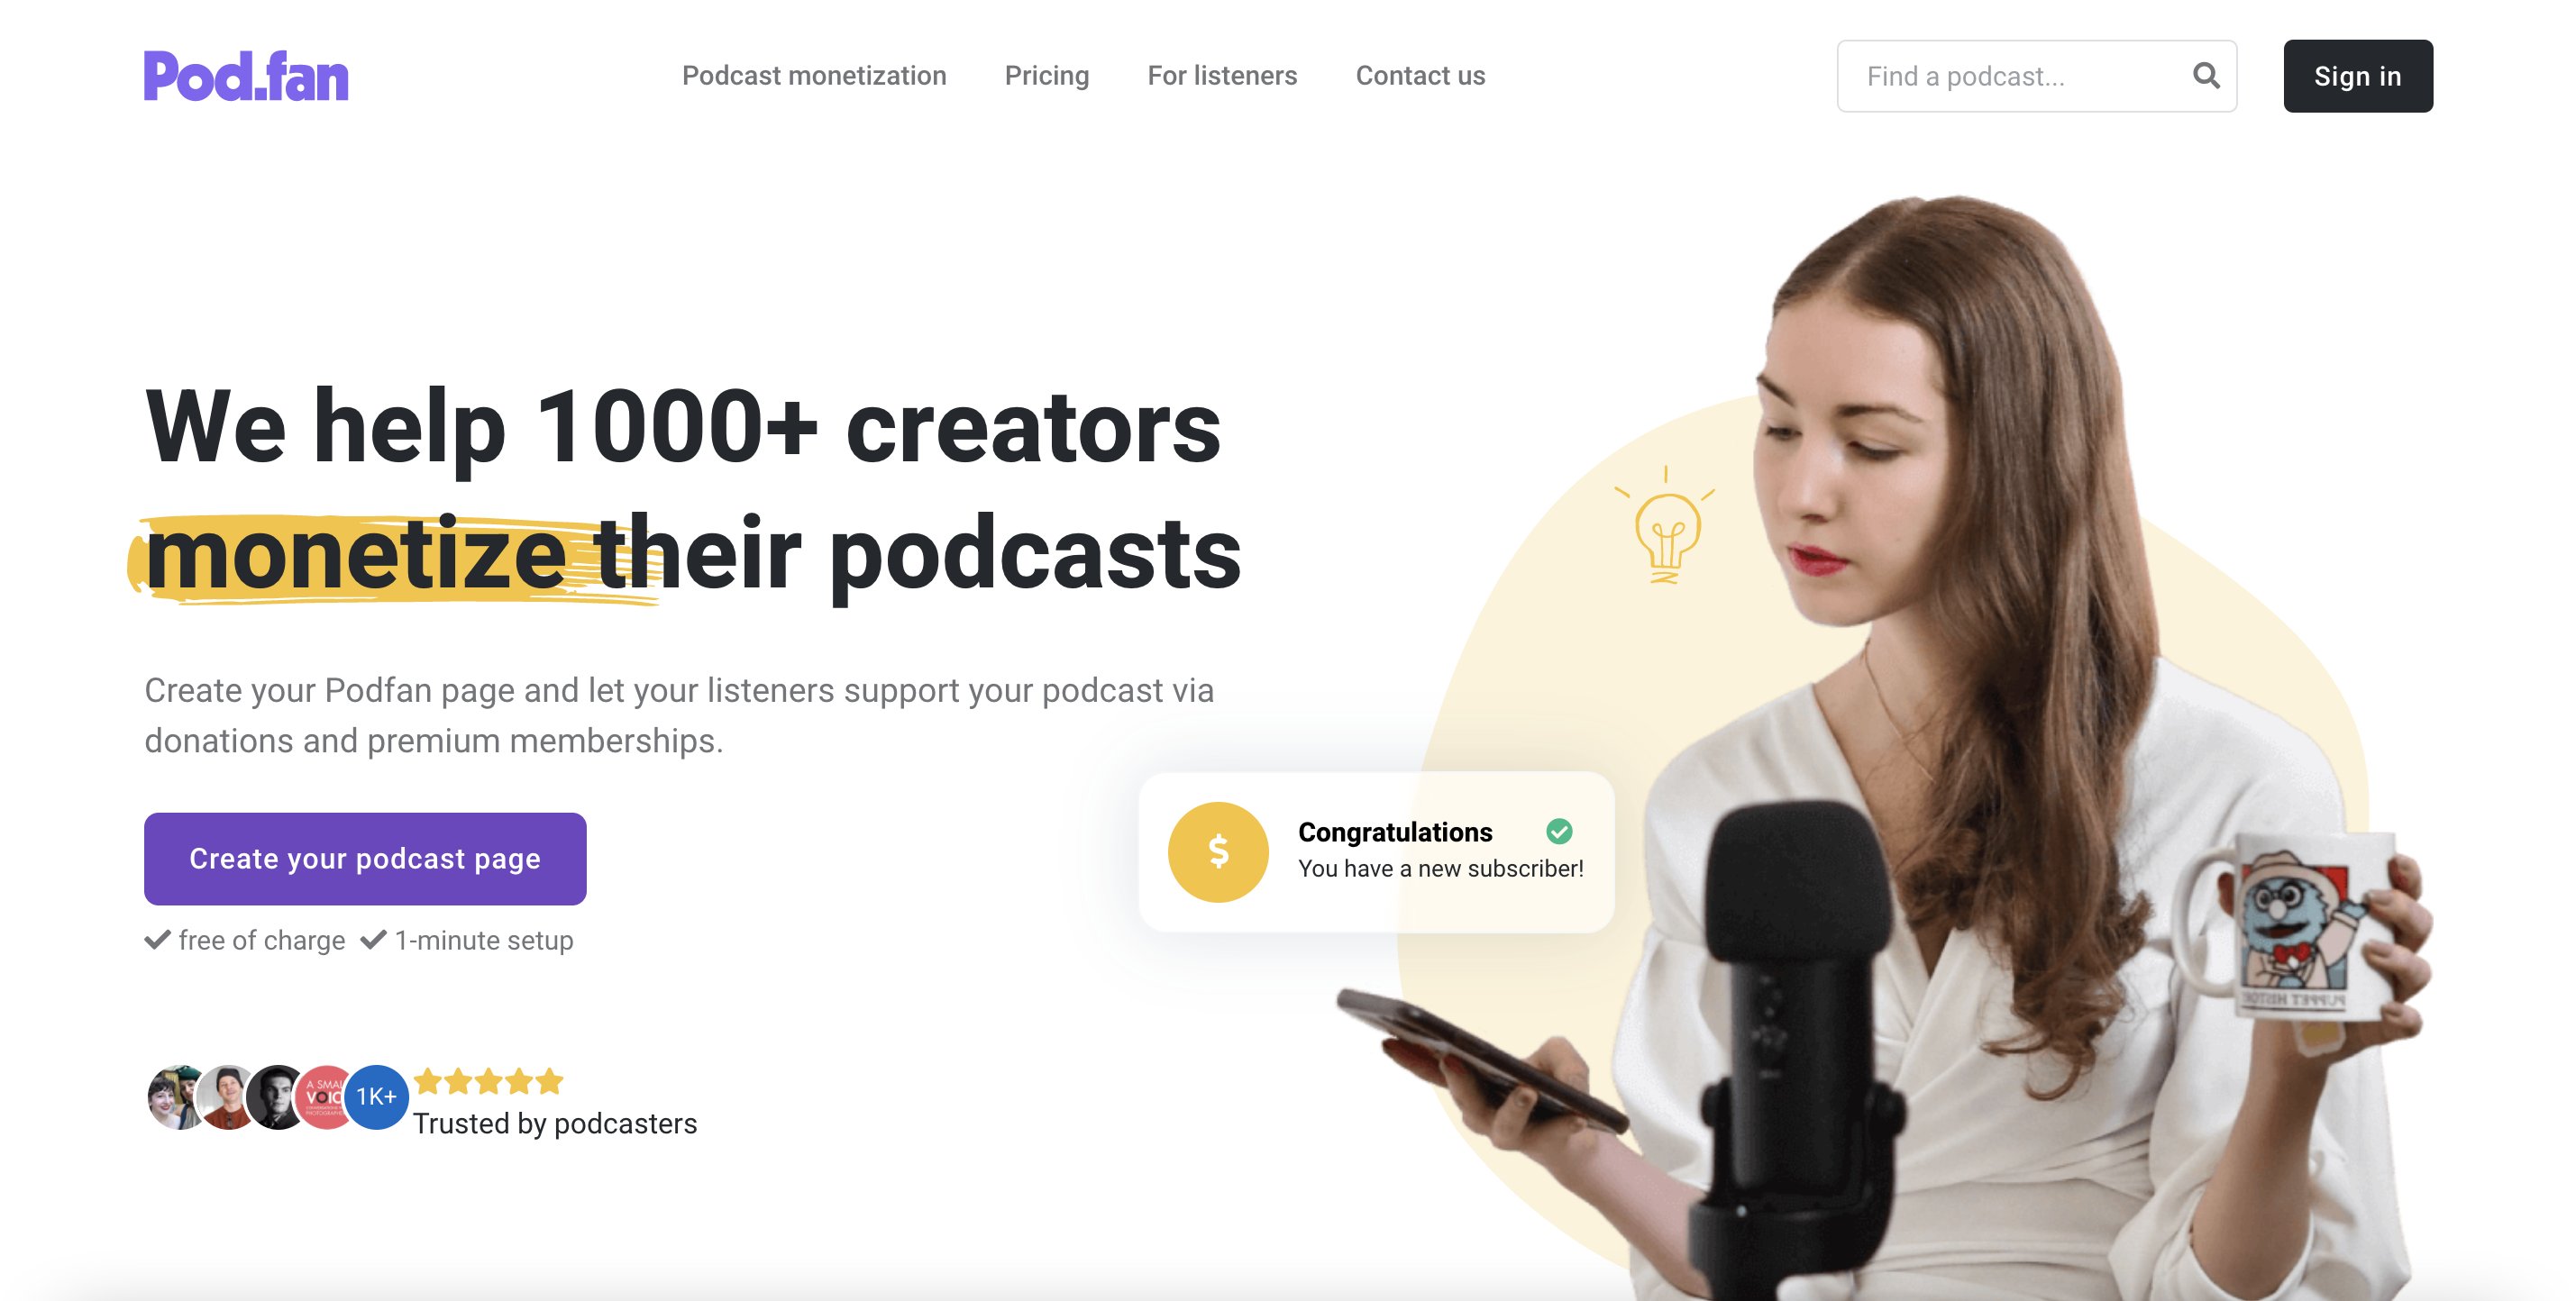Screen dimensions: 2576x1301
Task: Select the first podcaster avatar thumbnail
Action: click(x=176, y=1097)
